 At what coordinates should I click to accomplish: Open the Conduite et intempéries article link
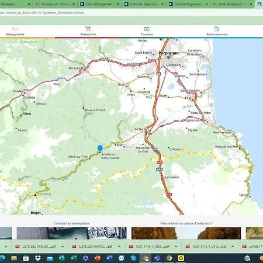(x=71, y=223)
